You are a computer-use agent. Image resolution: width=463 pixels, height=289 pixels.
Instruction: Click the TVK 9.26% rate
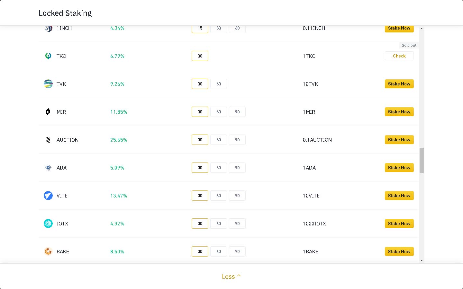pos(117,84)
